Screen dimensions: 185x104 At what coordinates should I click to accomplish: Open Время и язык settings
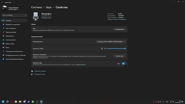(14, 44)
